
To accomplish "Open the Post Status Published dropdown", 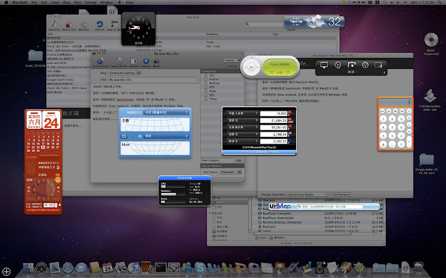I will 231,172.
